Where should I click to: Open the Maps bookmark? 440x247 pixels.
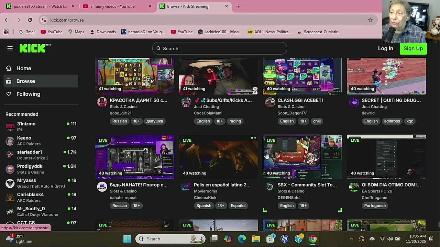point(76,32)
